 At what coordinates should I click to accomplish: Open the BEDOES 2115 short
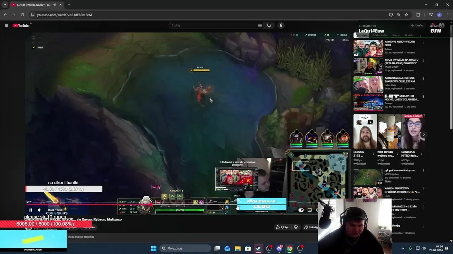point(365,131)
